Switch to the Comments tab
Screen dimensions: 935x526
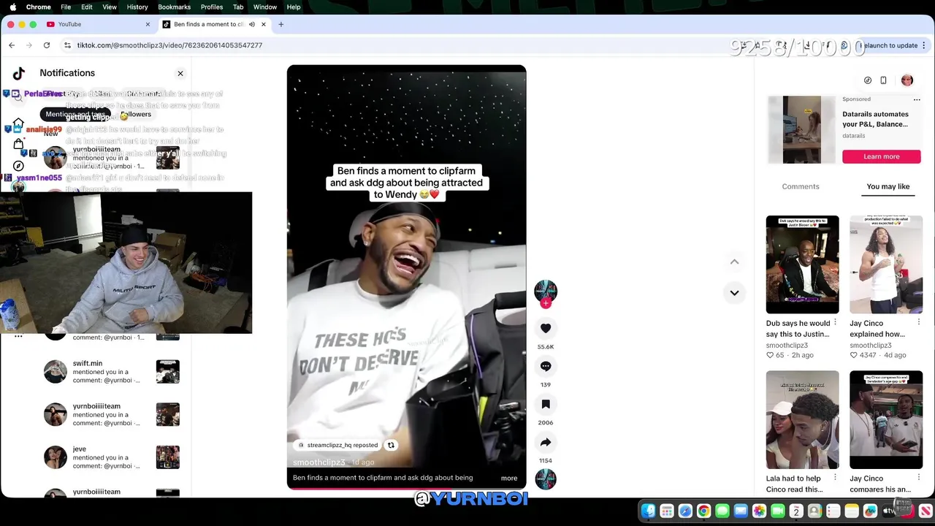tap(801, 186)
